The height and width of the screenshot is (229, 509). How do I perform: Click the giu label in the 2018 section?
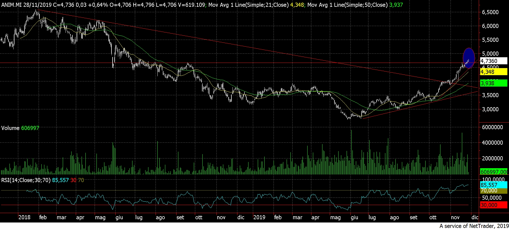pyautogui.click(x=119, y=217)
